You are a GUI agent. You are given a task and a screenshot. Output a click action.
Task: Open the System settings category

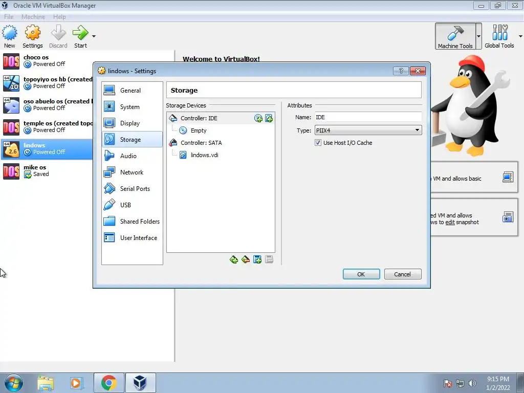point(132,107)
